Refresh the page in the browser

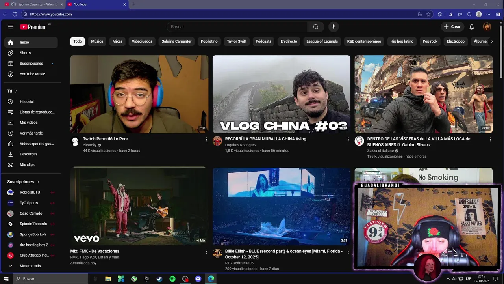click(x=15, y=14)
